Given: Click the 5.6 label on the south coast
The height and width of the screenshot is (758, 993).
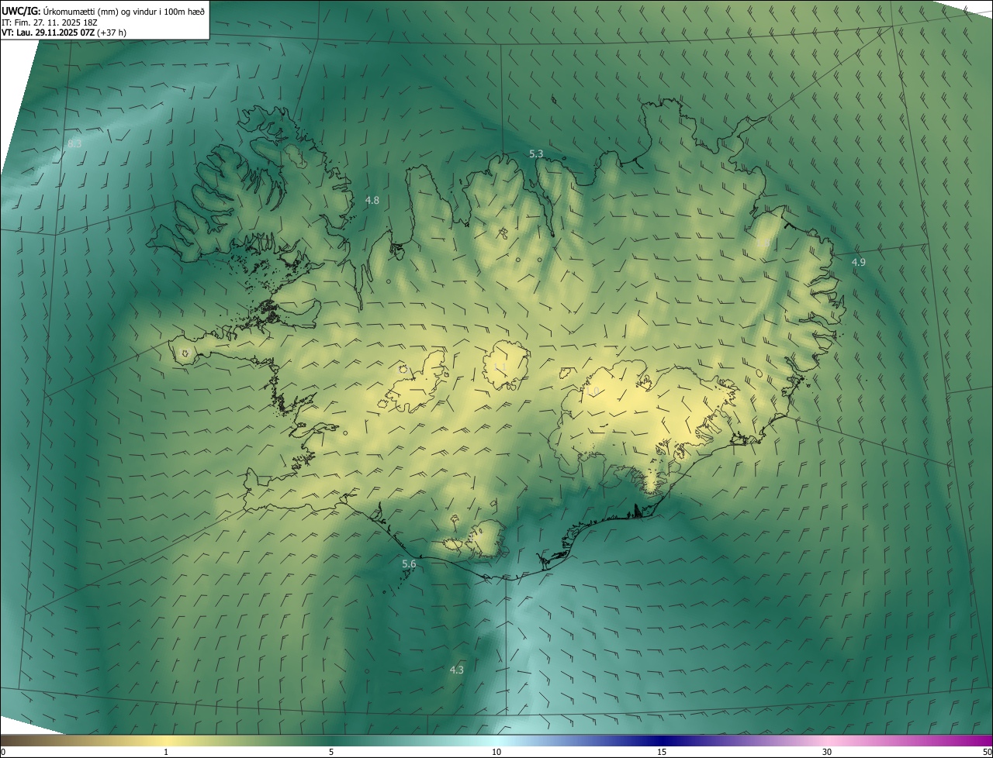Looking at the screenshot, I should pos(409,564).
